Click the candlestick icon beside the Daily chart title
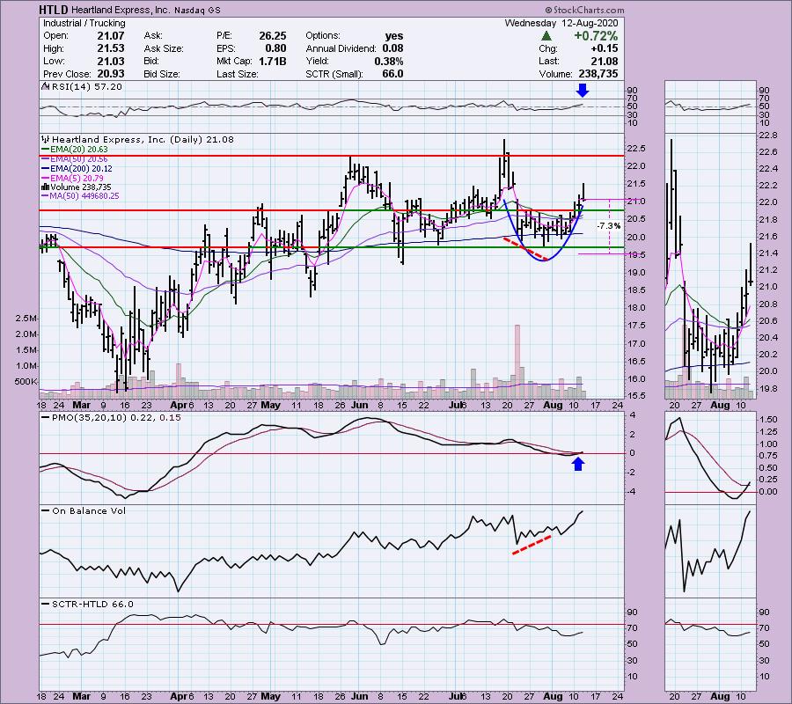The height and width of the screenshot is (704, 792). (x=46, y=139)
